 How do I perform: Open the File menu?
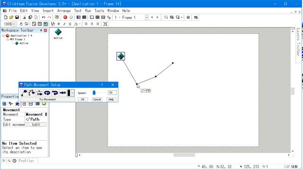[13, 10]
